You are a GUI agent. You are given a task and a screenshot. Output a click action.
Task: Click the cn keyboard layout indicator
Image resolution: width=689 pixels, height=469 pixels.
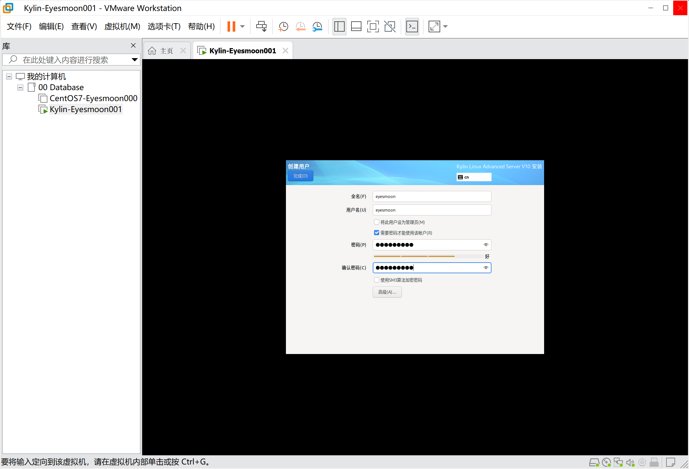(x=474, y=177)
